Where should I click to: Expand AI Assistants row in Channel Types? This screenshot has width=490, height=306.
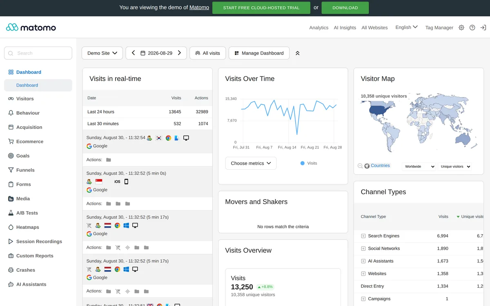pos(363,261)
